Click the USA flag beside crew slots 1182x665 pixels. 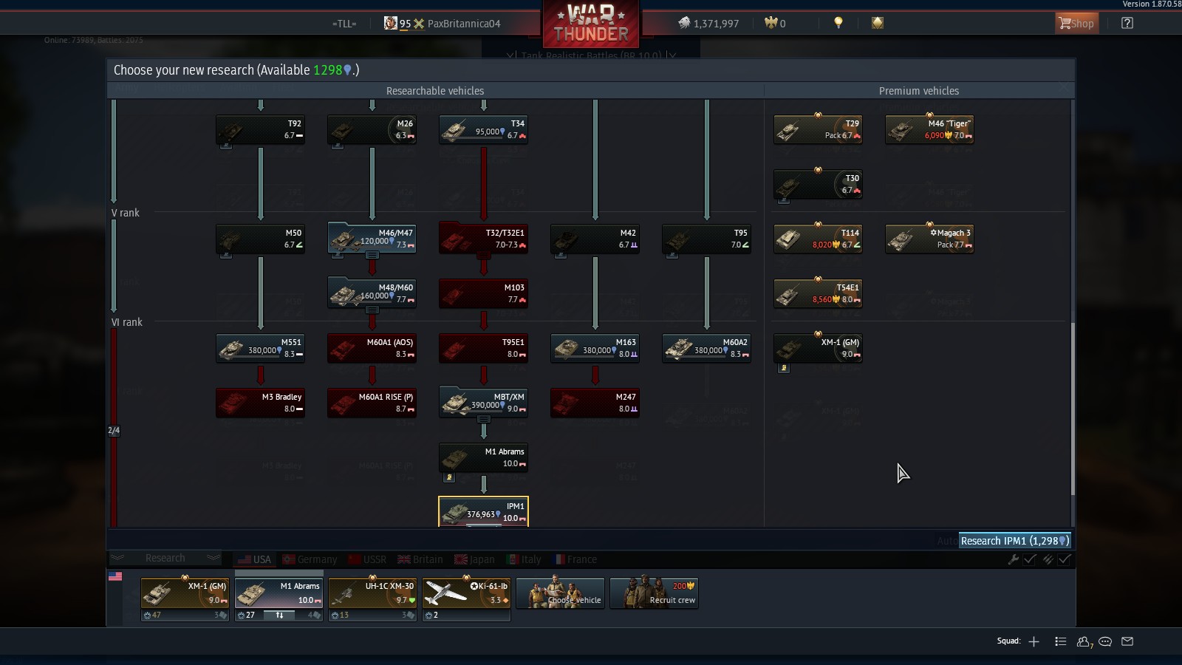(x=115, y=576)
